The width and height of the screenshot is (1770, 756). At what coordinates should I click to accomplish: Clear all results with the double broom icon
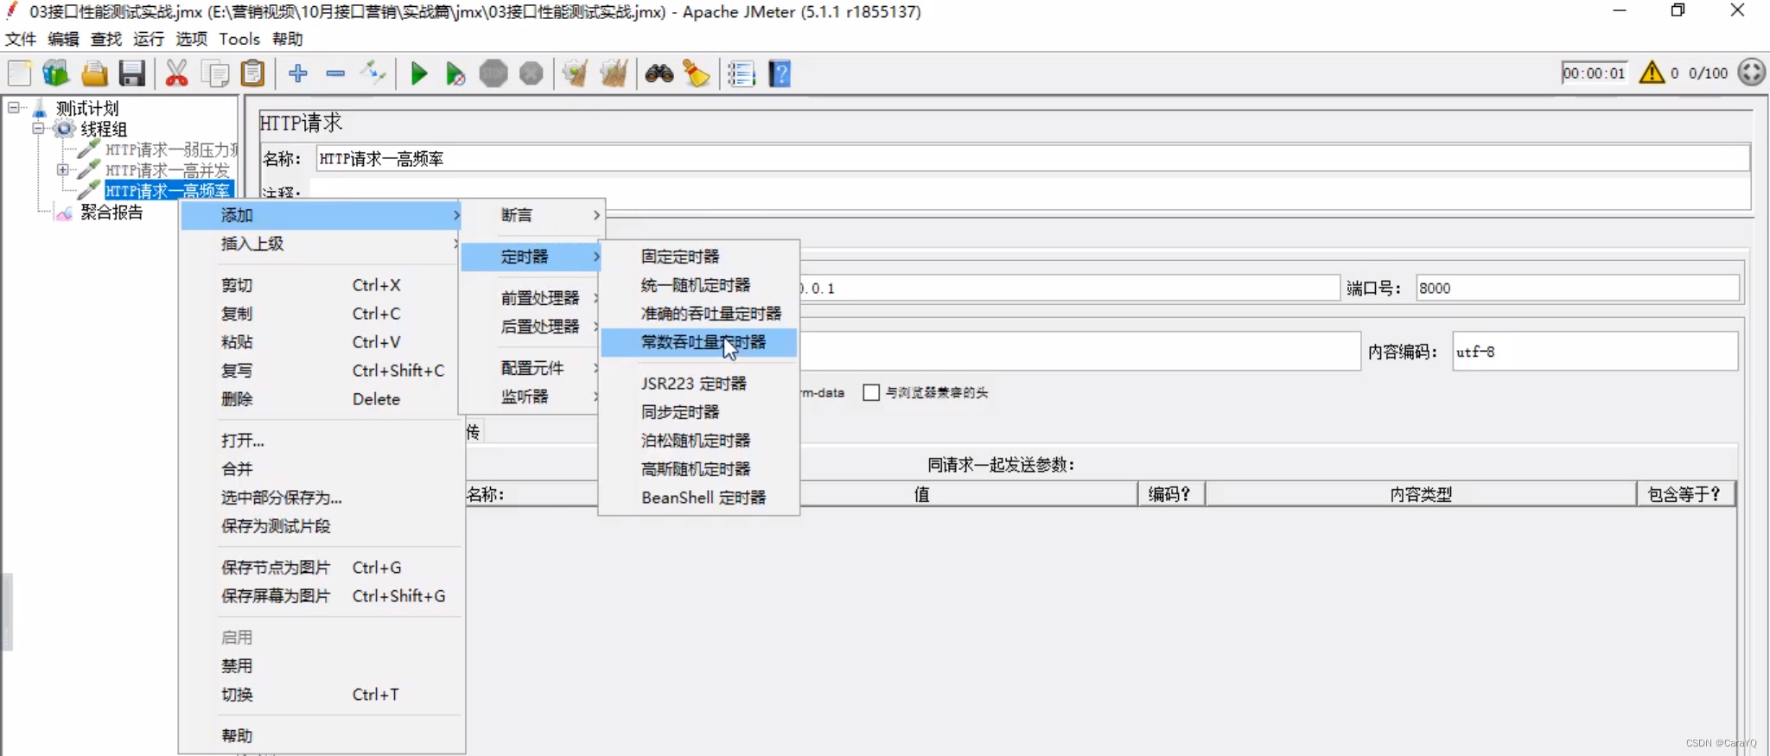tap(614, 73)
